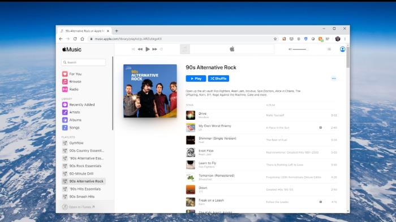Click the Apple Music logo

[x=72, y=50]
